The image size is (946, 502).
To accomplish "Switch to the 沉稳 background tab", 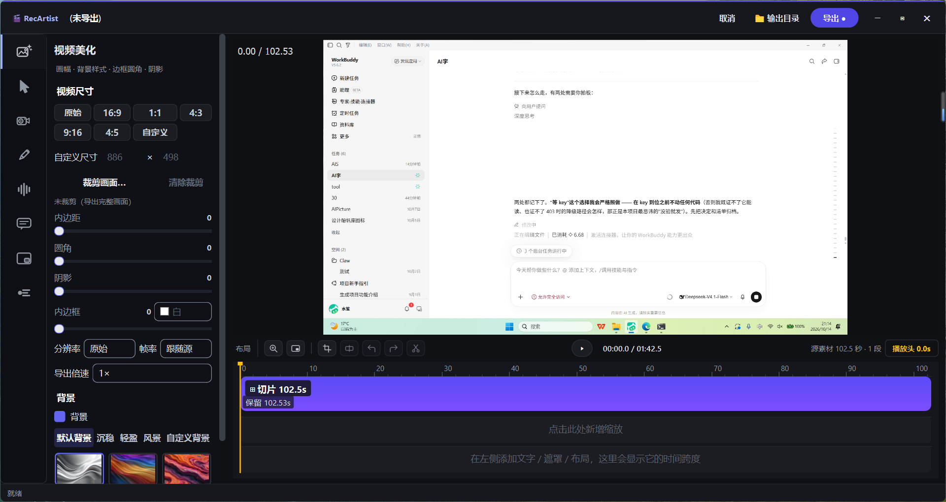I will [x=105, y=438].
